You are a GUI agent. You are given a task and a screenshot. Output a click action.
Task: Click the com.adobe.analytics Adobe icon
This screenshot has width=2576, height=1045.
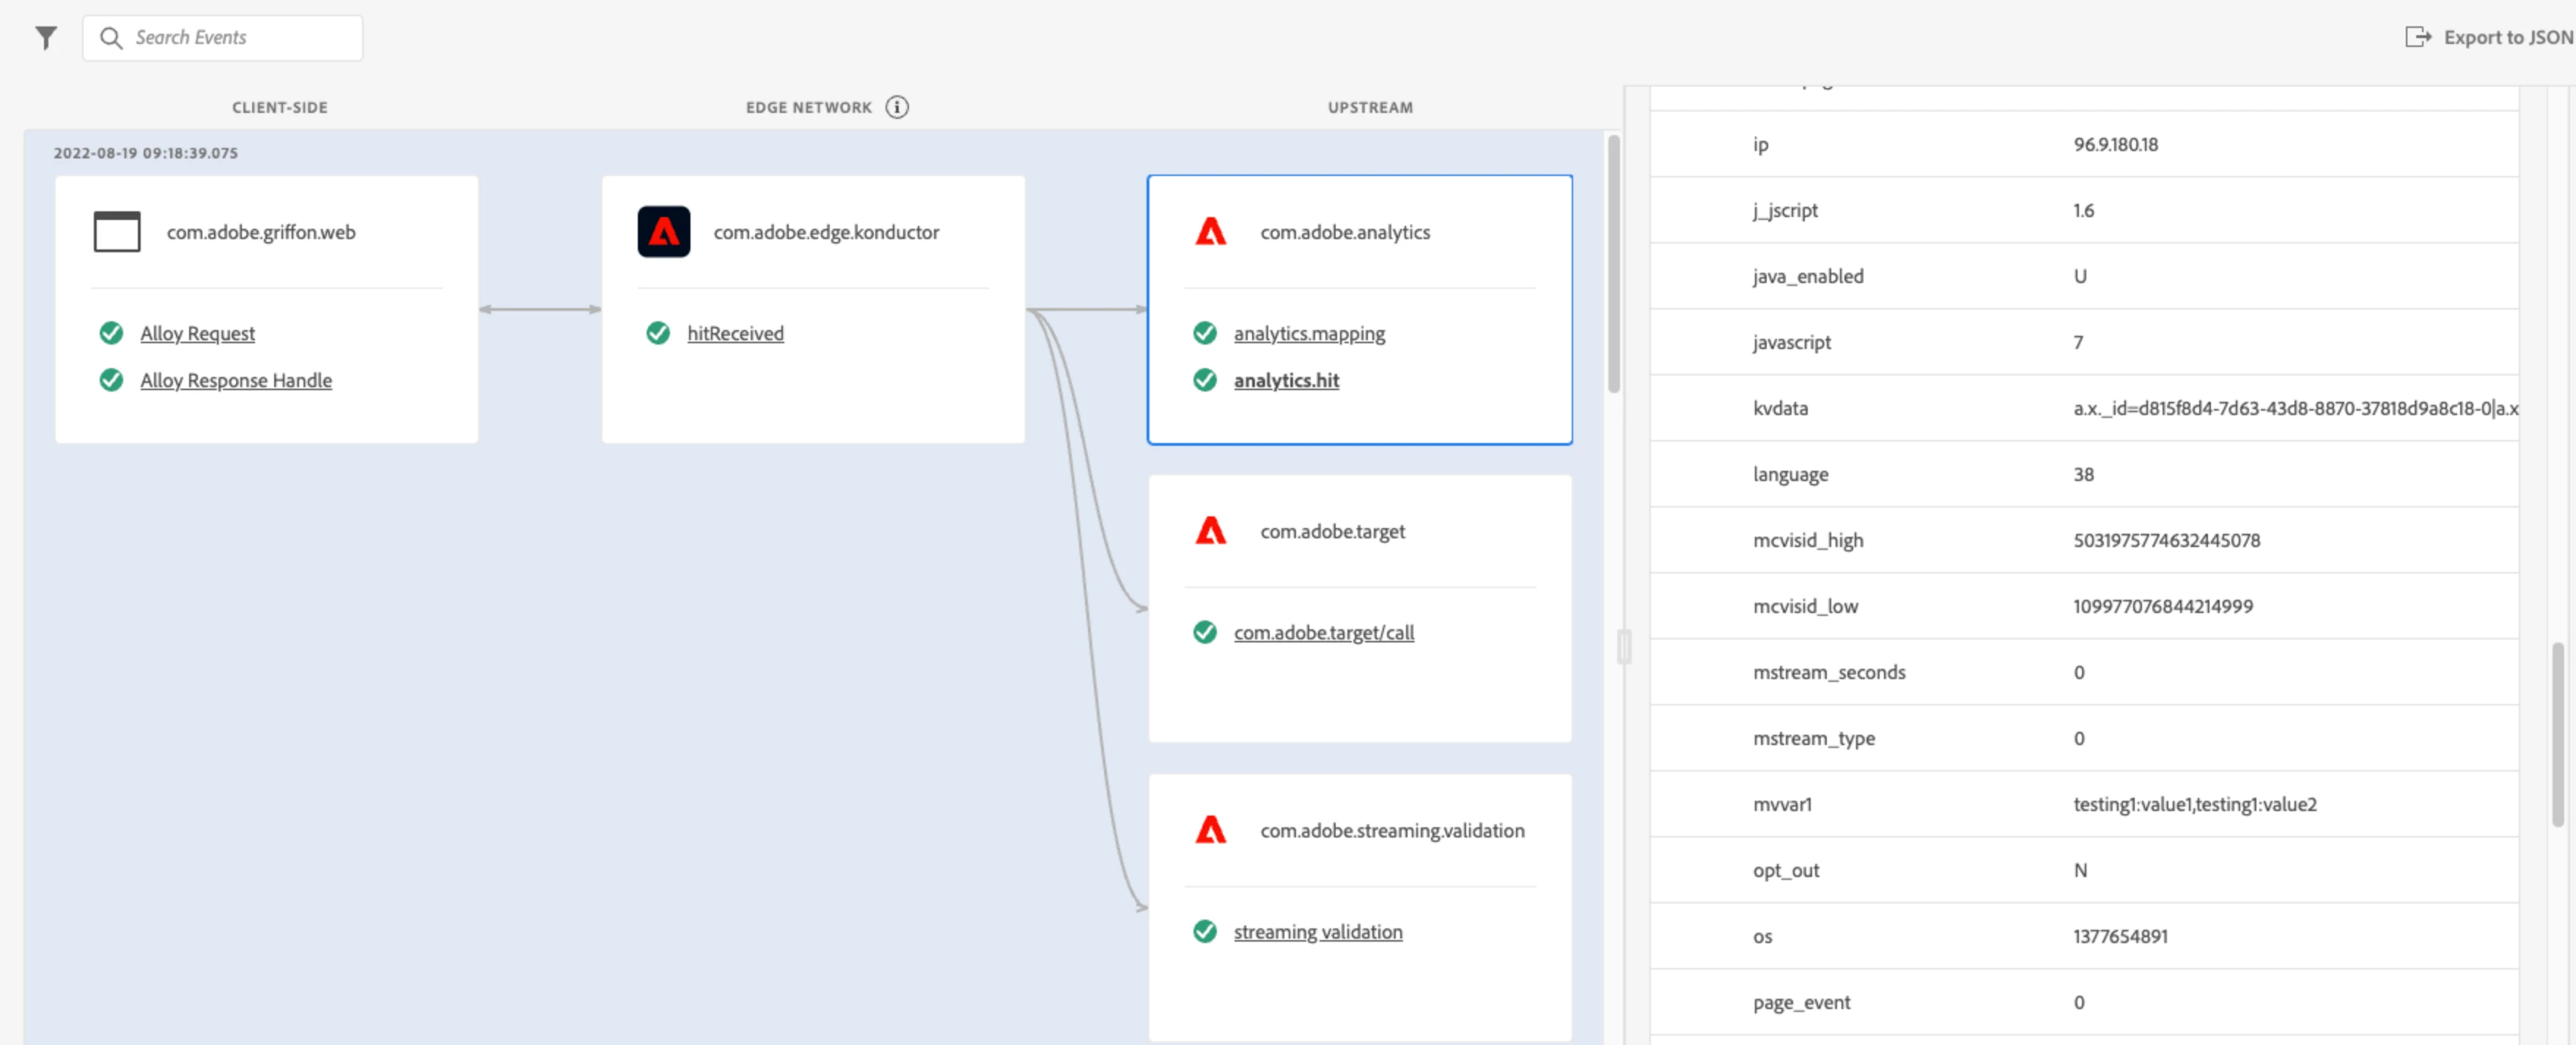click(1210, 232)
